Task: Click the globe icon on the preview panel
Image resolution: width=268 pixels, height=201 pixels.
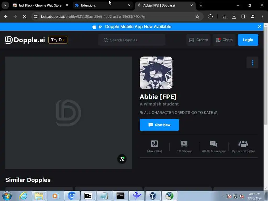Action: 122,159
